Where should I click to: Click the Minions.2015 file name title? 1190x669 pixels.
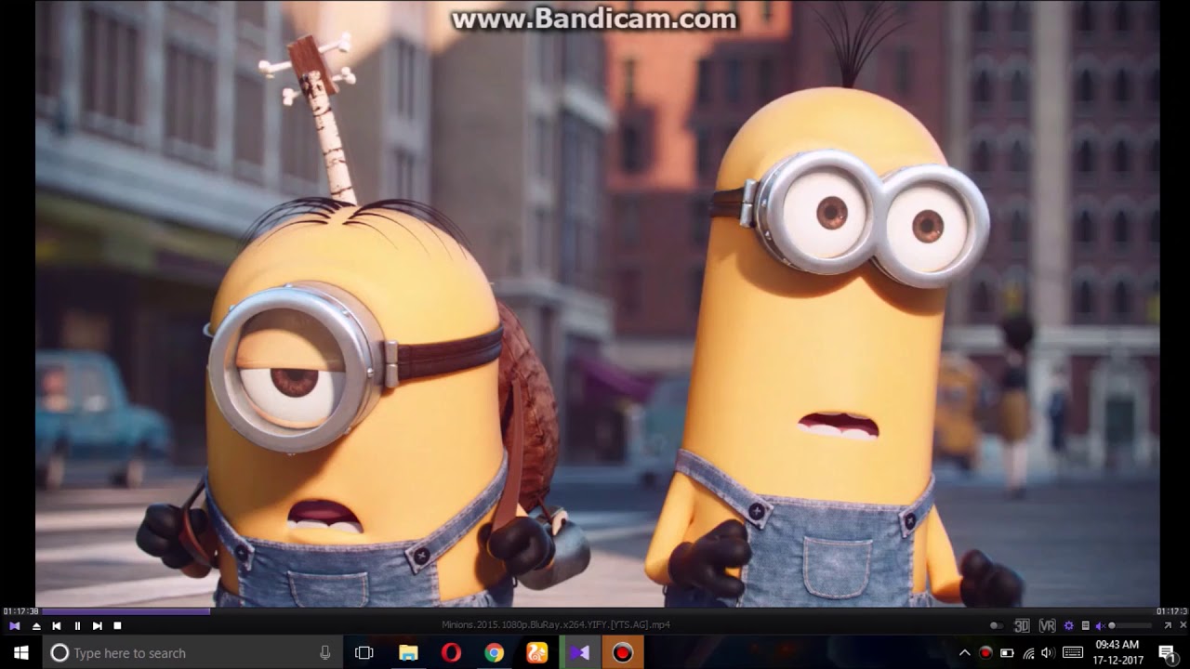tap(556, 625)
